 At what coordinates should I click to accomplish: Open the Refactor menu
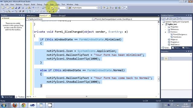[19, 4]
